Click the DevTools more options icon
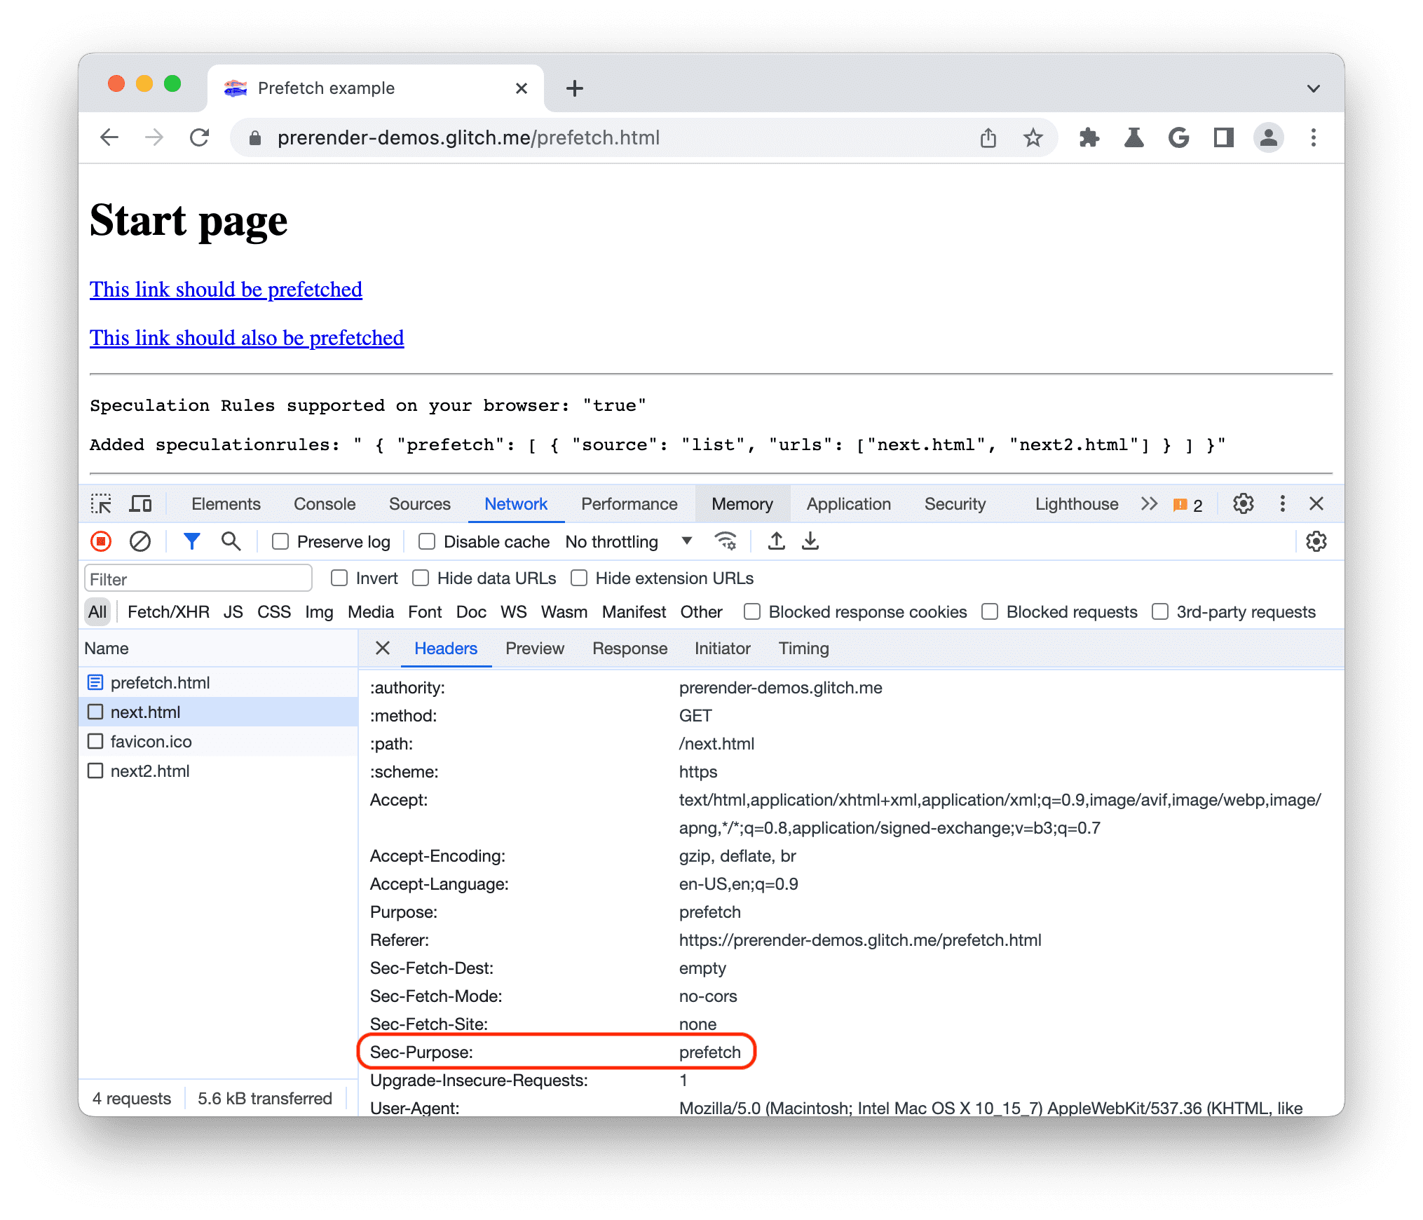Screen dimensions: 1423x1220 1283,505
